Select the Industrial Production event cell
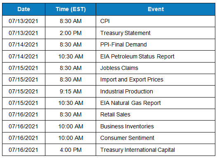The height and width of the screenshot is (158, 217). [156, 91]
